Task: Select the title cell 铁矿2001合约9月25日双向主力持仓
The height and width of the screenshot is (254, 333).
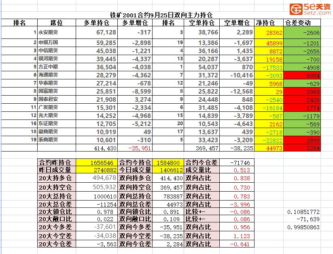Action: point(161,15)
